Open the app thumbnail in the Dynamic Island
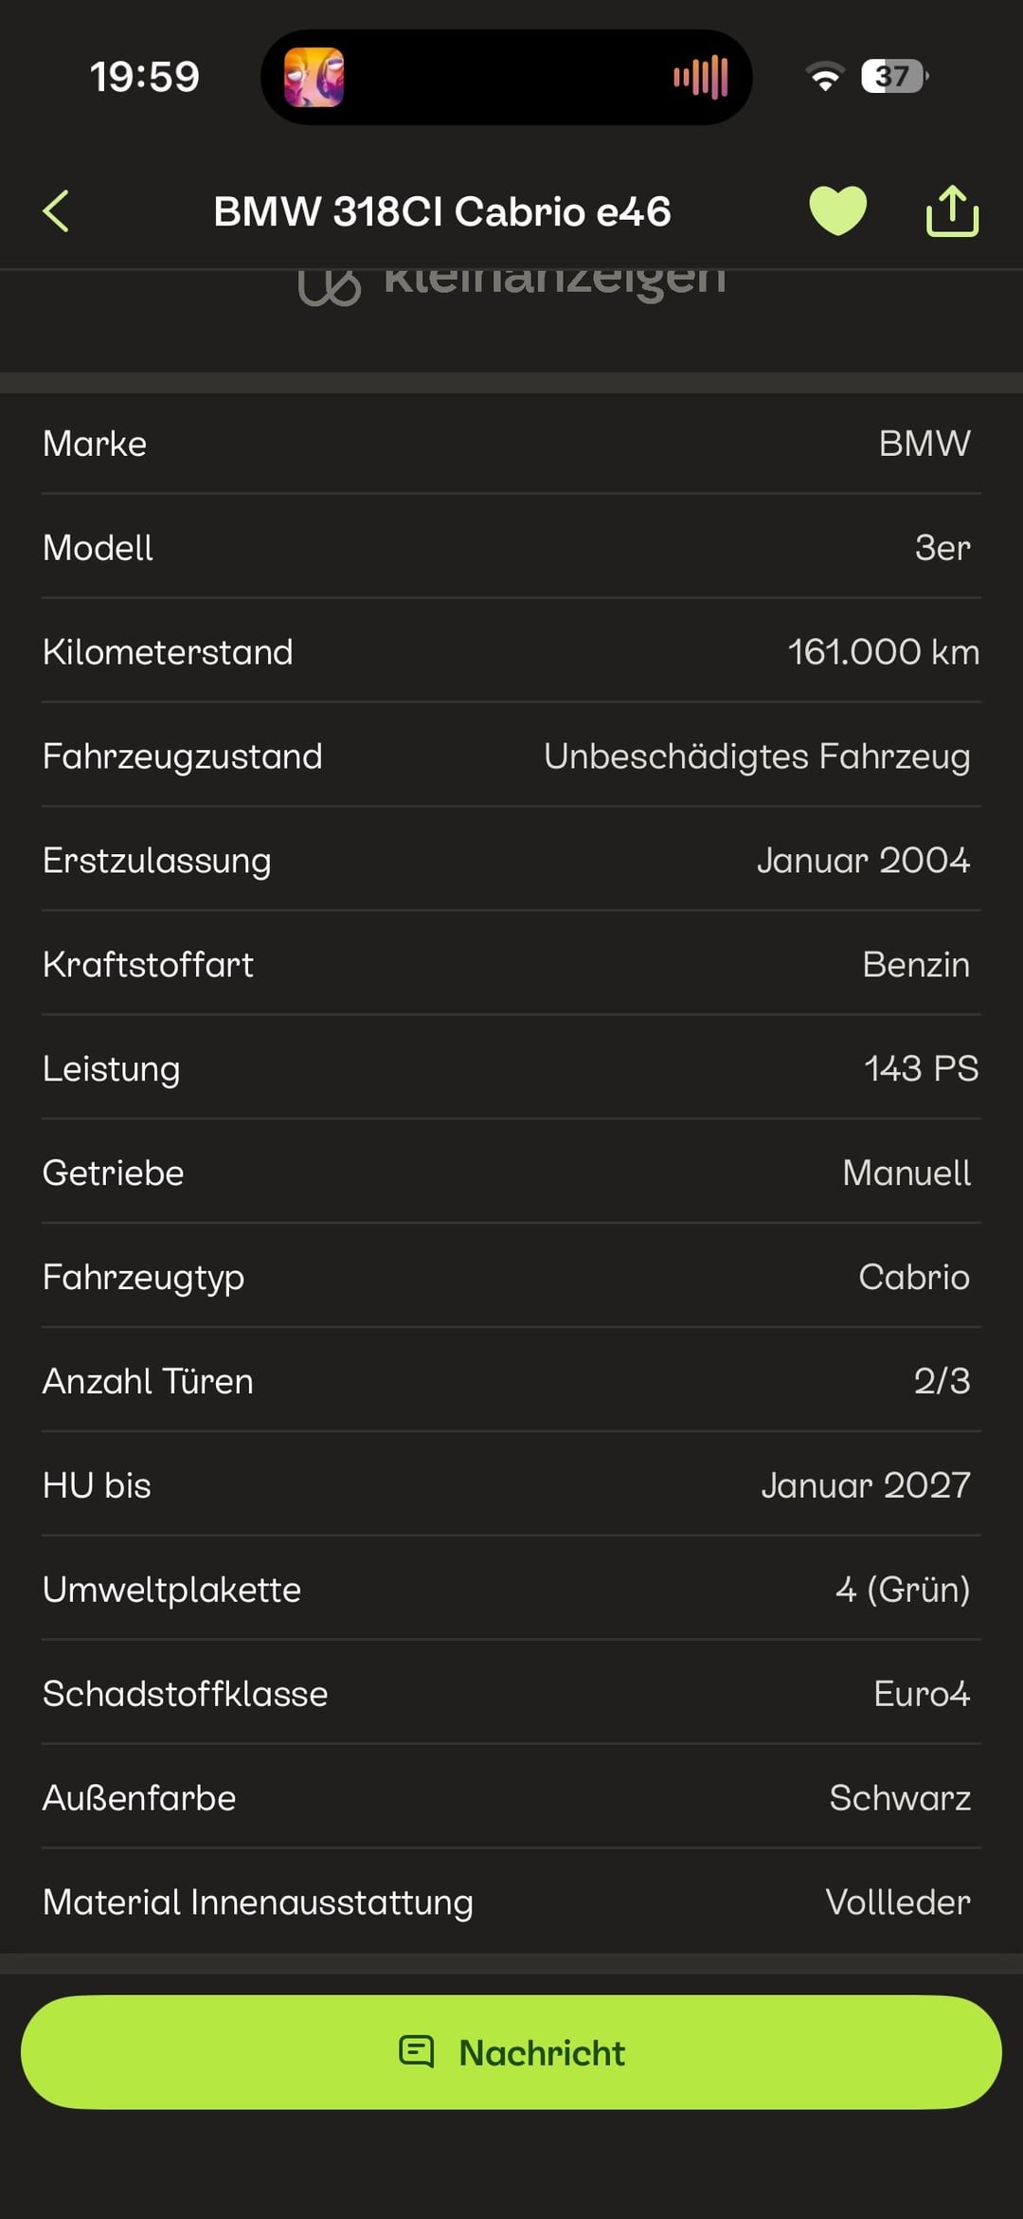This screenshot has height=2219, width=1023. pos(314,77)
